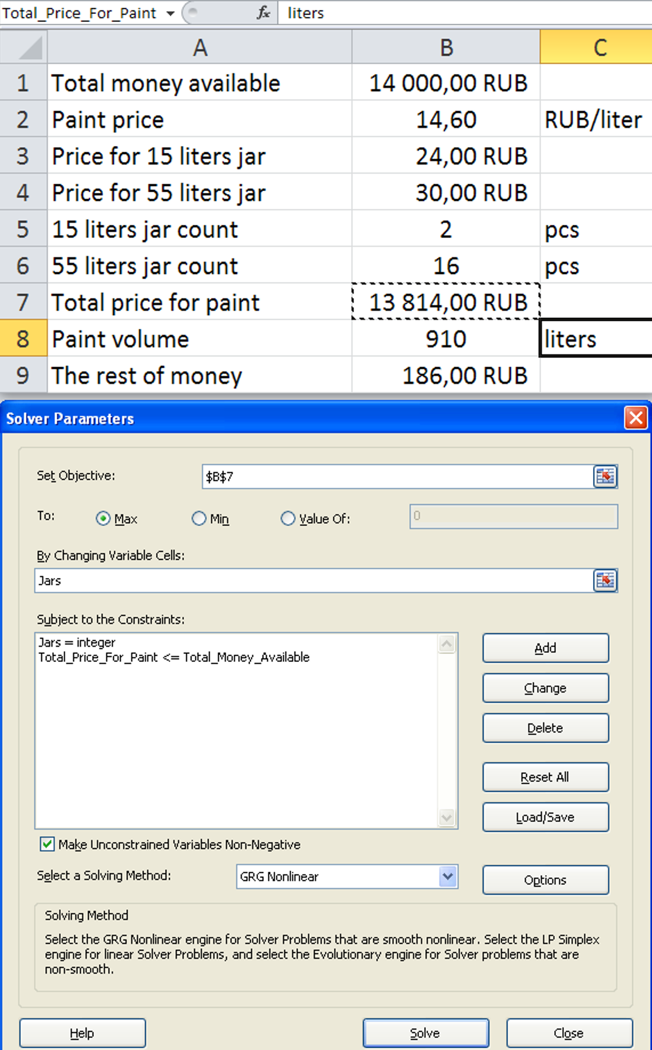
Task: Select row 5 header
Action: 23,229
